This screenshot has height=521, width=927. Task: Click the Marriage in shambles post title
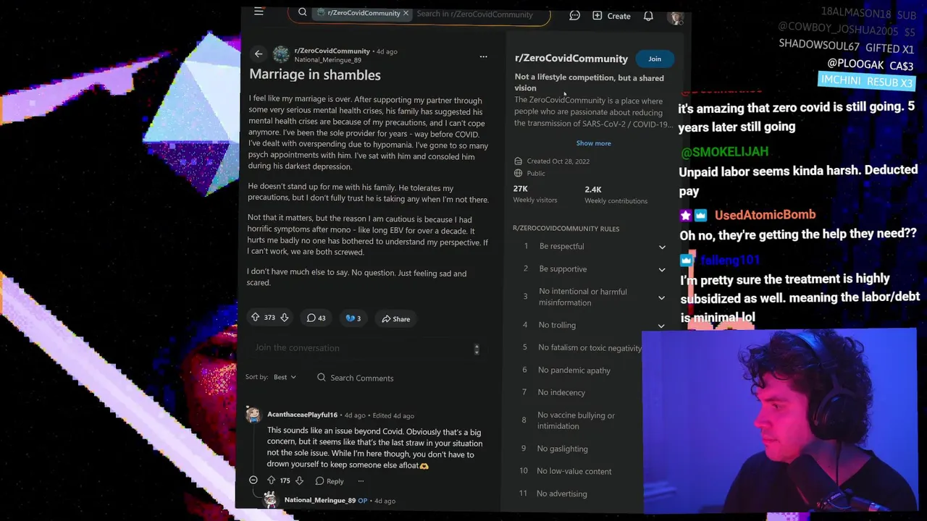pyautogui.click(x=315, y=75)
